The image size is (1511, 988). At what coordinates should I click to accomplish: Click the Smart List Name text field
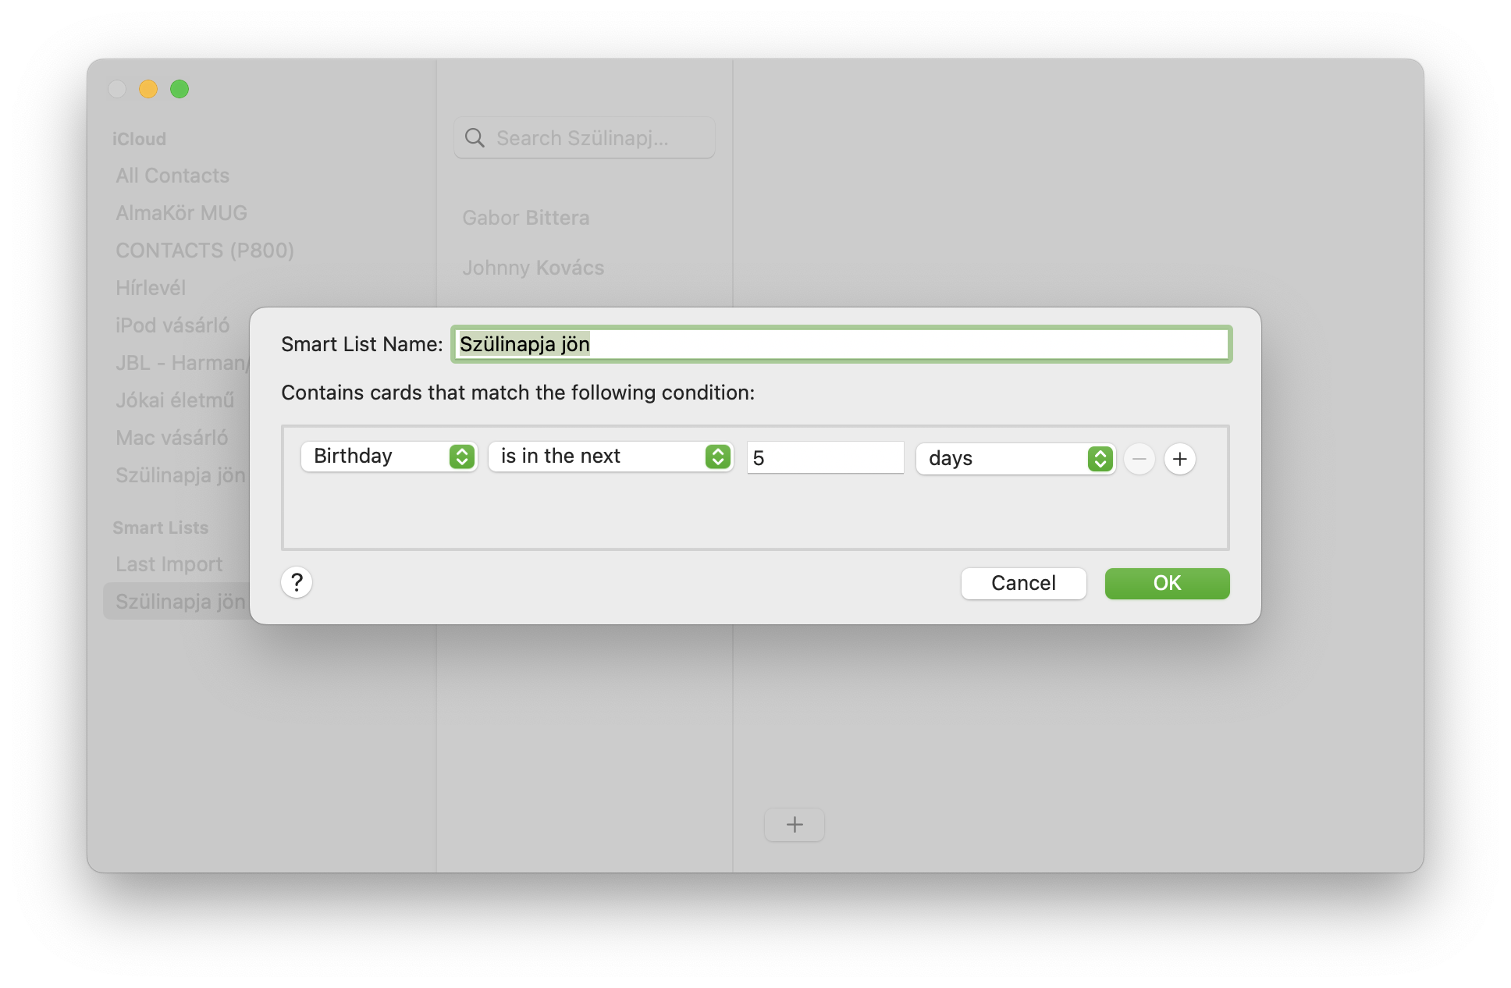pos(841,344)
